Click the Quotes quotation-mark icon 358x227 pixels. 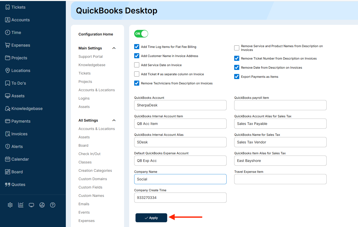coord(8,184)
